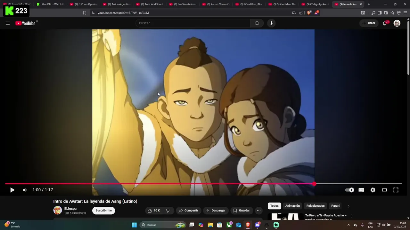Click Crear button to create content
Viewport: 410px width, 230px height.
pos(368,23)
